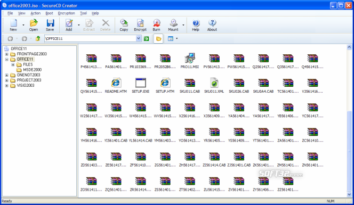The width and height of the screenshot is (354, 205).
Task: Expand the PROJECT2003 tree node
Action: [7, 80]
